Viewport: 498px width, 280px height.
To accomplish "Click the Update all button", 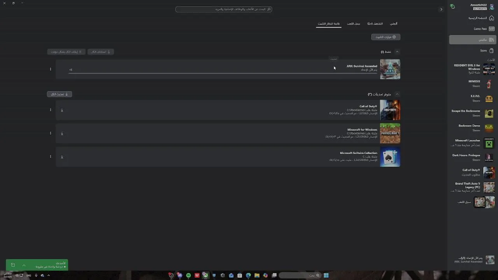I will click(x=60, y=94).
